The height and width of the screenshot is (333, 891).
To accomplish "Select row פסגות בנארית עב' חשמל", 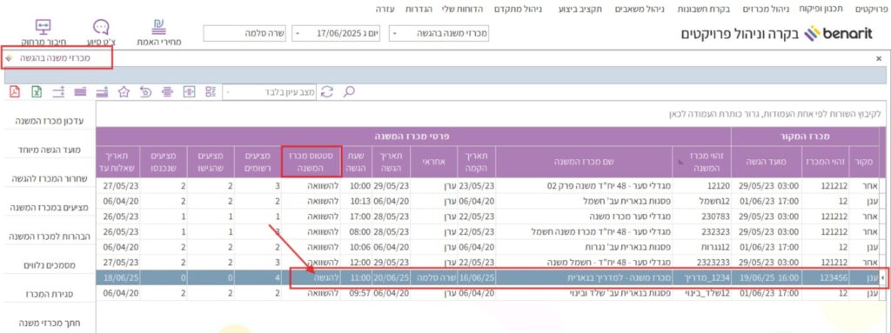I will tap(487, 201).
